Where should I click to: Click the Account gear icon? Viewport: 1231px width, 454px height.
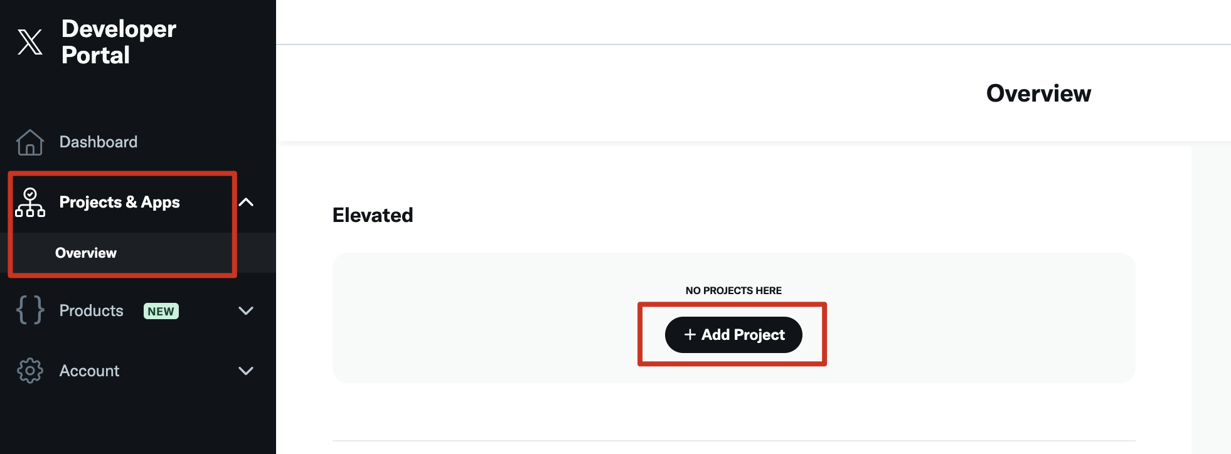point(29,371)
